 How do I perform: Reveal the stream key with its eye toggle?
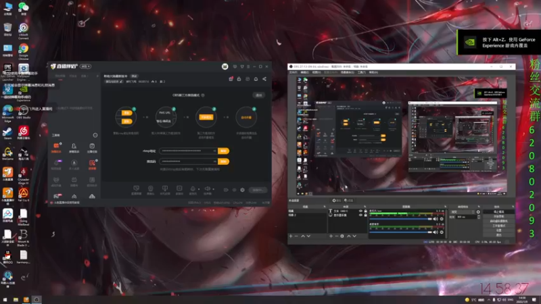(214, 161)
